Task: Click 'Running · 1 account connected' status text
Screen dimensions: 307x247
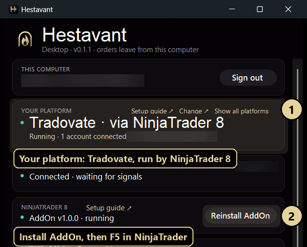Action: pos(78,137)
